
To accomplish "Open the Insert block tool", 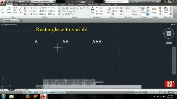I will (x=108, y=10).
